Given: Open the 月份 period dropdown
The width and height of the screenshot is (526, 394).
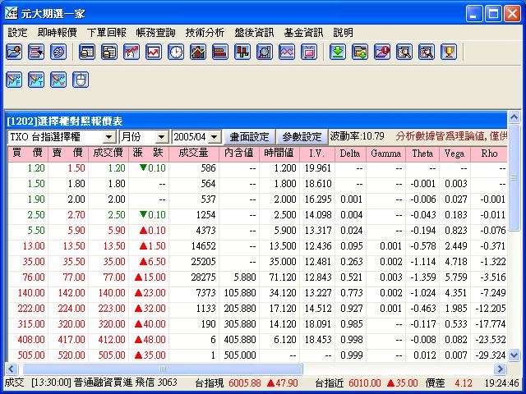Looking at the screenshot, I should [162, 136].
